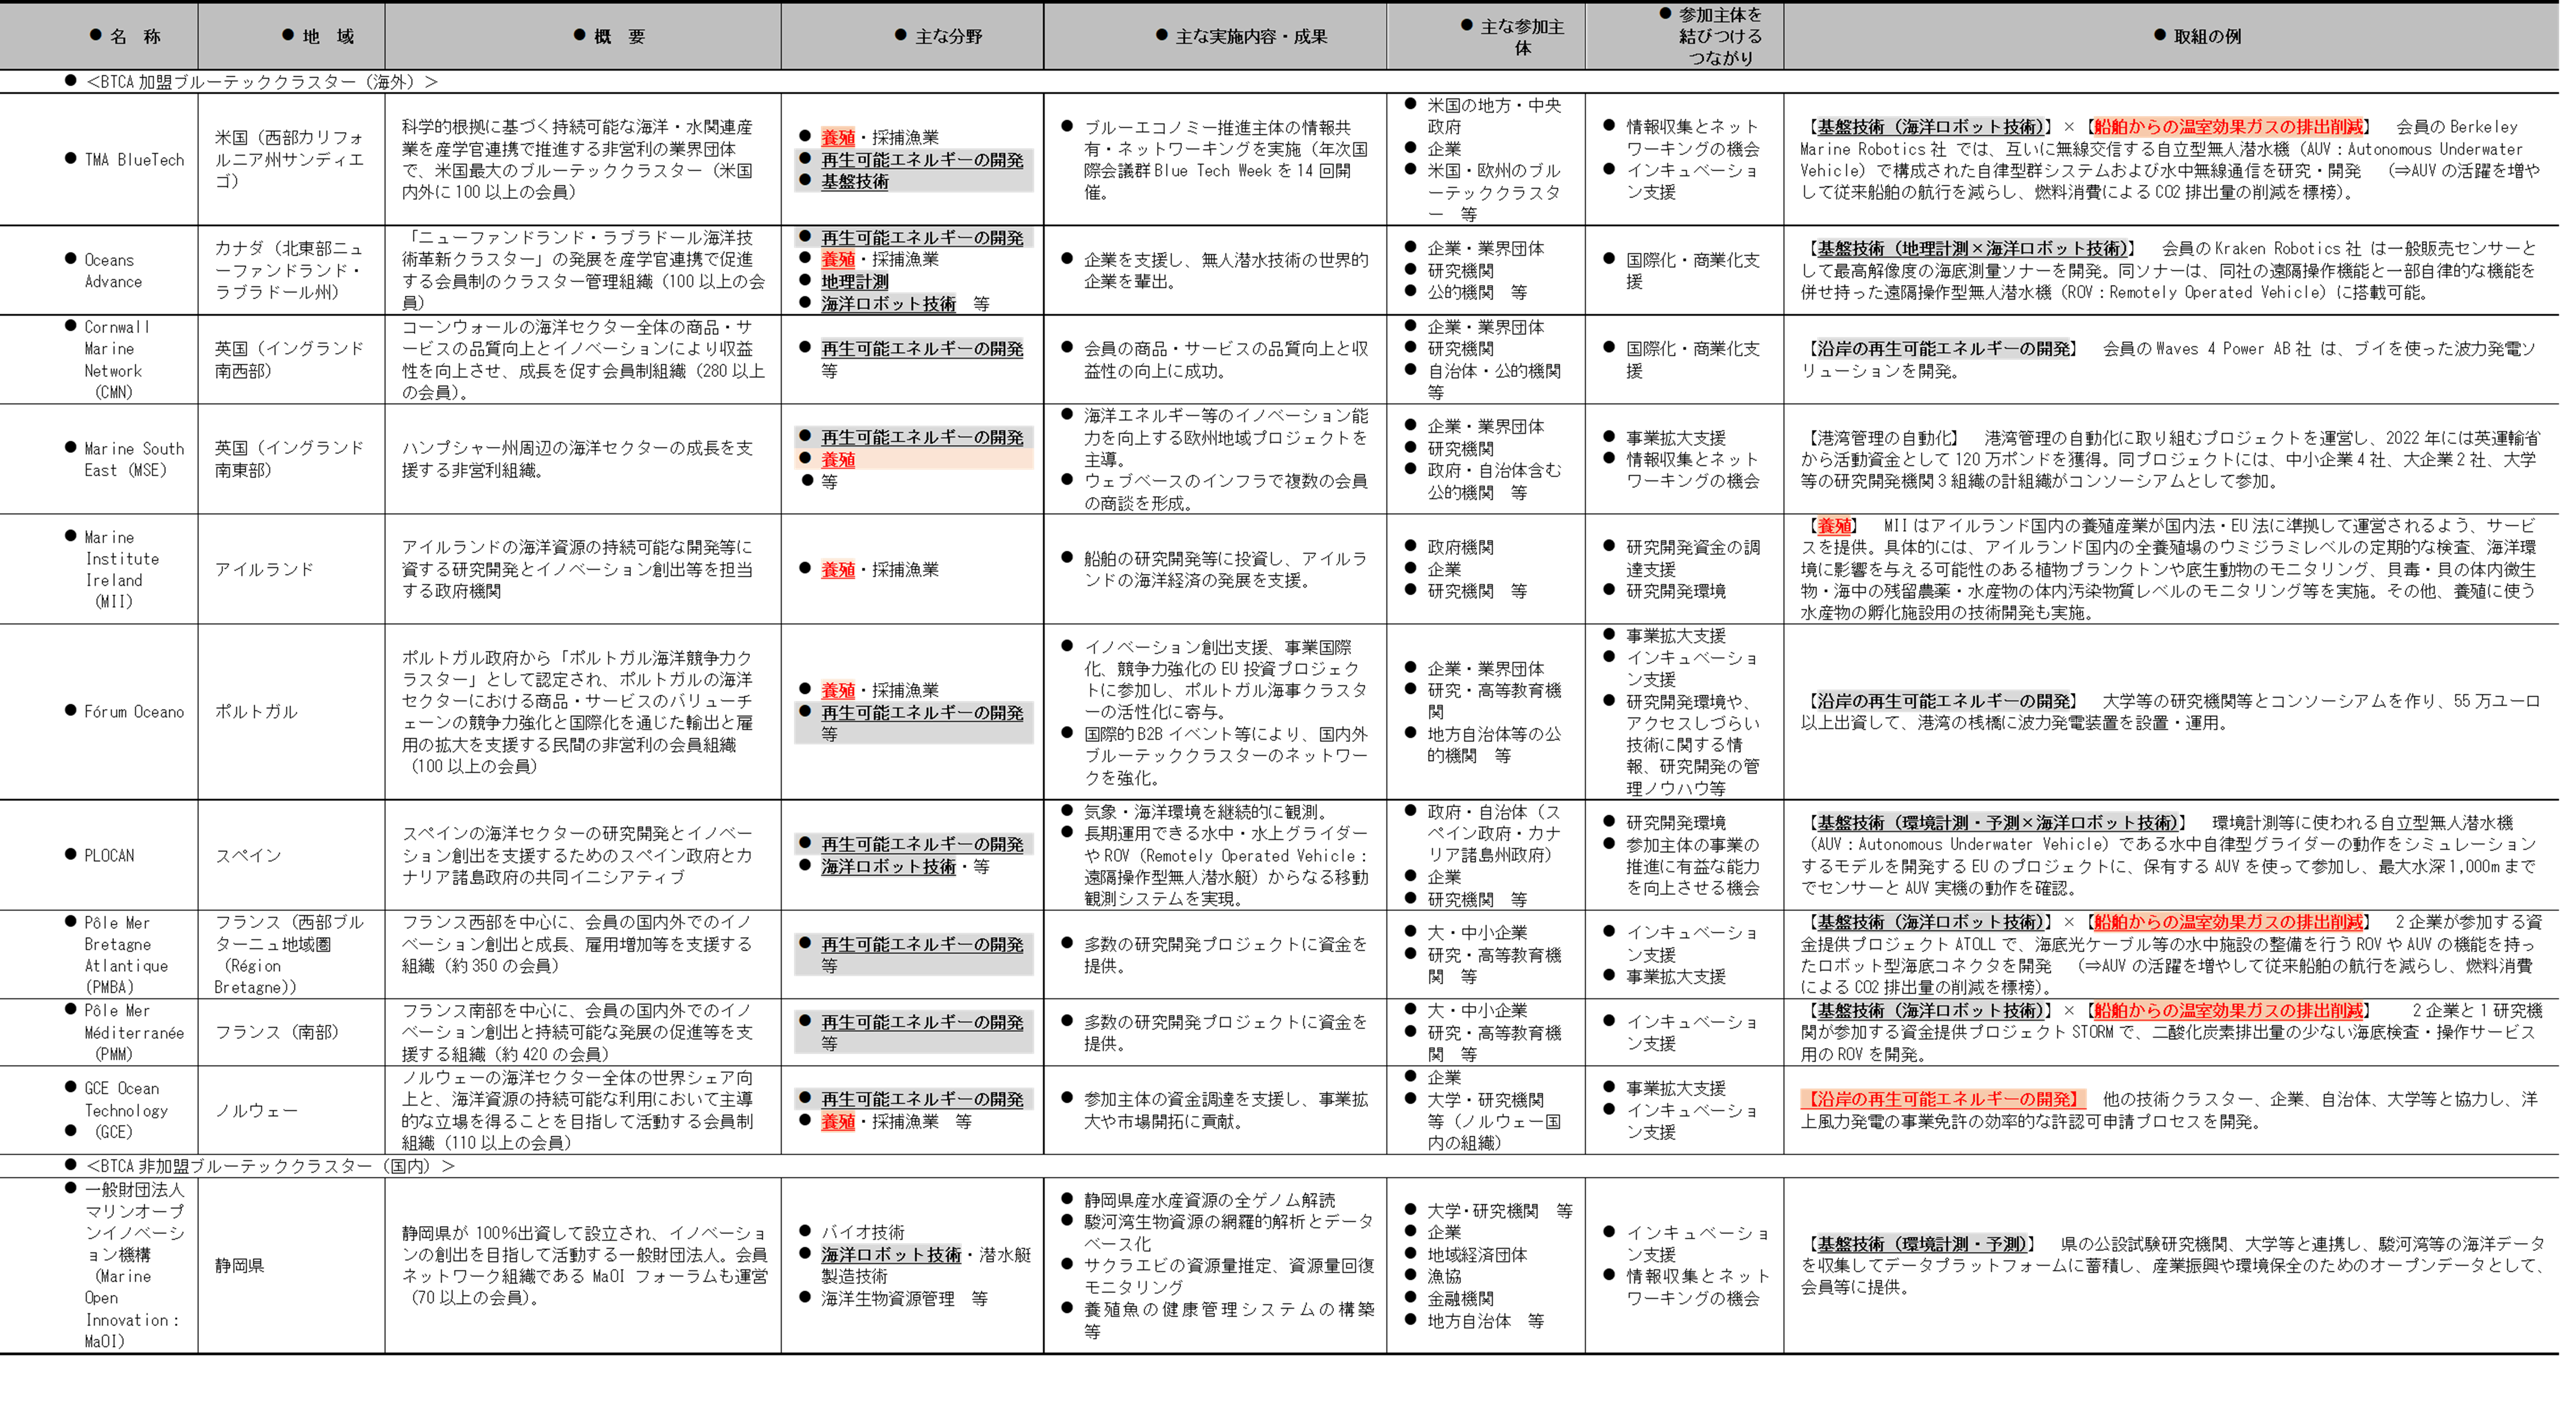Click 海洋ロボット技術 in Oceans Advance fields

tap(888, 304)
